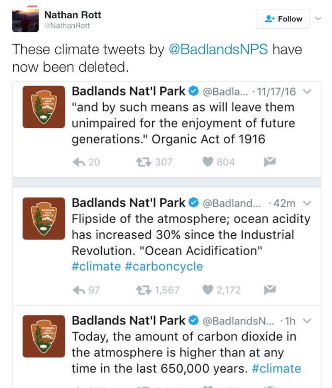Click the message icon on the ocean acidification tweet

pos(269,290)
